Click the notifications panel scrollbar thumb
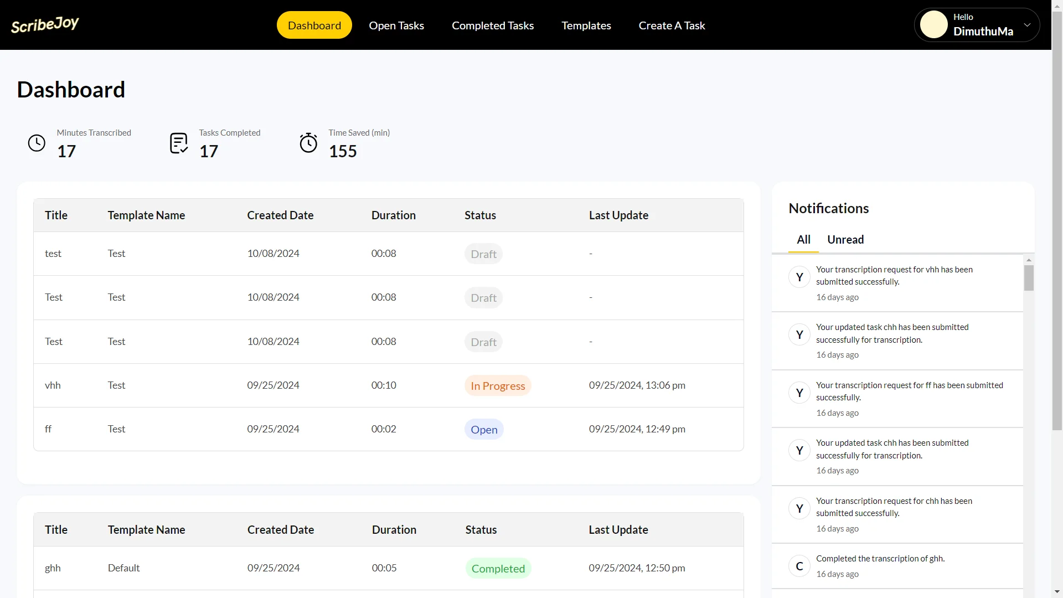The width and height of the screenshot is (1063, 598). click(1029, 278)
